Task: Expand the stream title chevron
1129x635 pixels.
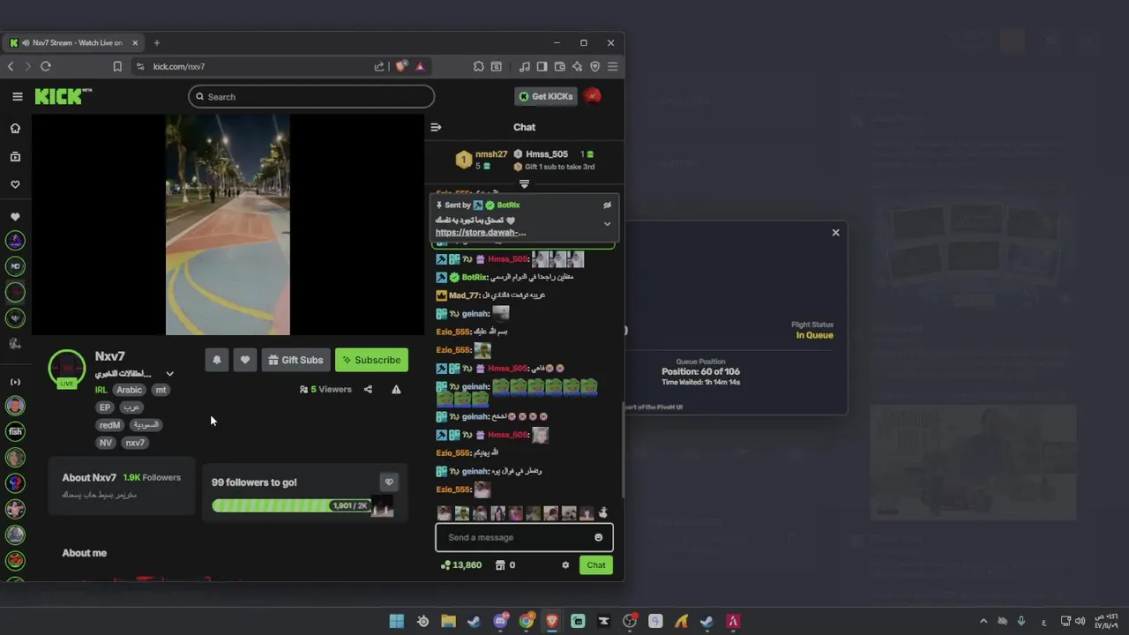Action: [x=170, y=374]
